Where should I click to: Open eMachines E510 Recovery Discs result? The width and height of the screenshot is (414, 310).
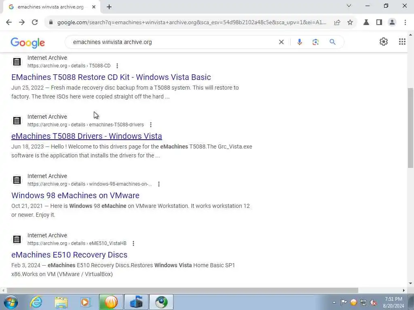(69, 255)
